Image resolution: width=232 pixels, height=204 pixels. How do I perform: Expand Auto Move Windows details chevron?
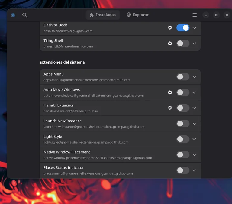click(x=194, y=92)
